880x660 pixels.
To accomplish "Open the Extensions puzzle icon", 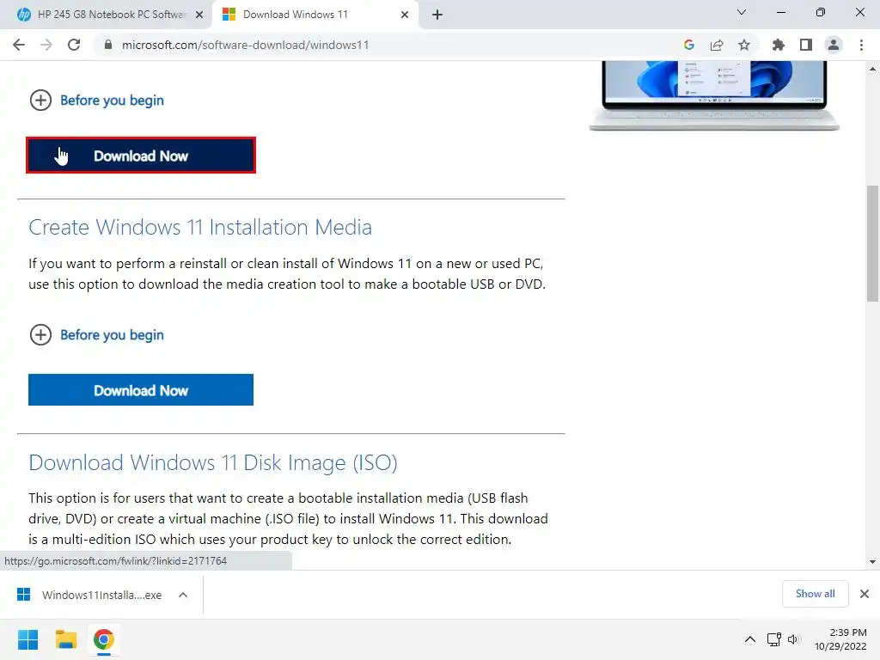I will pos(778,45).
